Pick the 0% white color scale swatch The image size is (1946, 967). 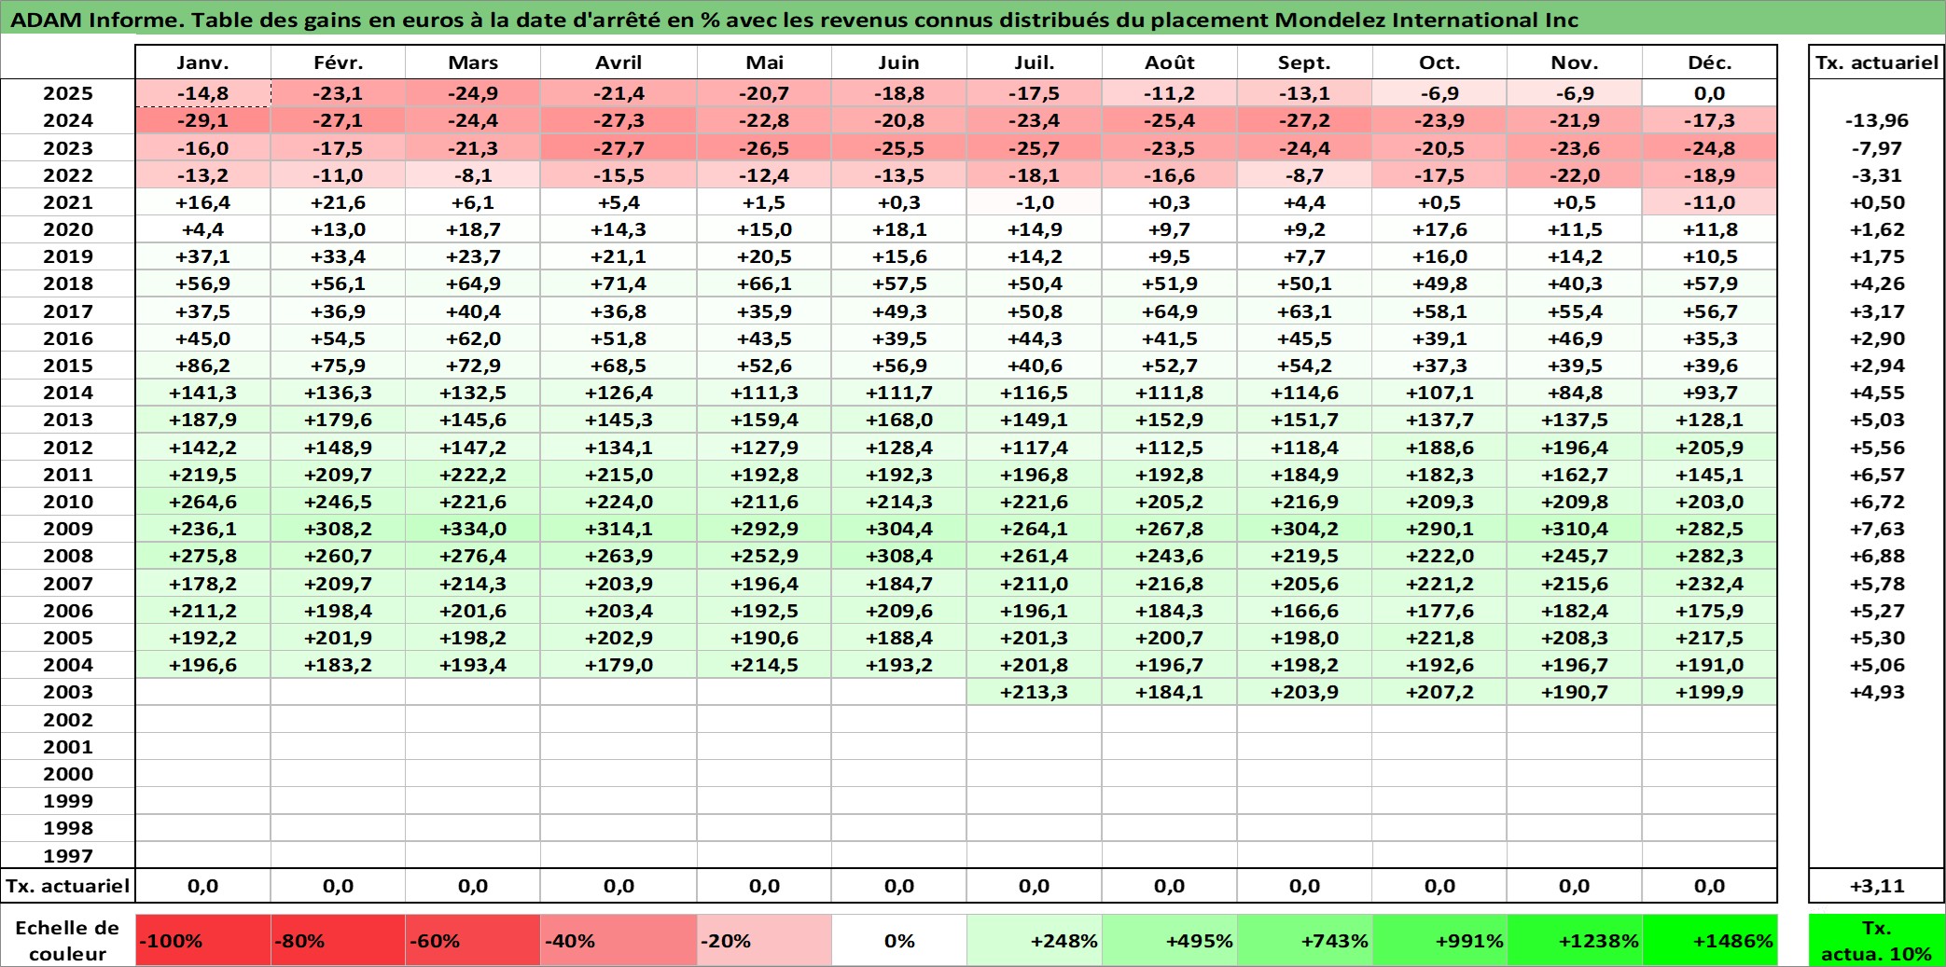tap(899, 940)
